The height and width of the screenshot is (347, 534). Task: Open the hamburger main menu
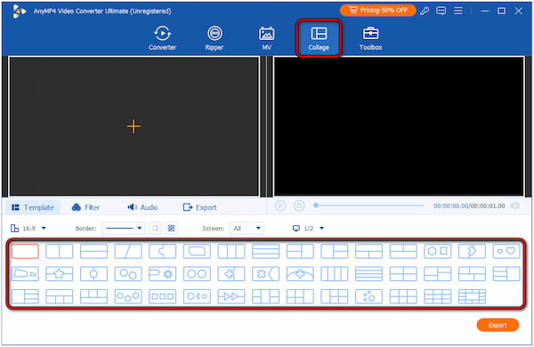[x=458, y=11]
